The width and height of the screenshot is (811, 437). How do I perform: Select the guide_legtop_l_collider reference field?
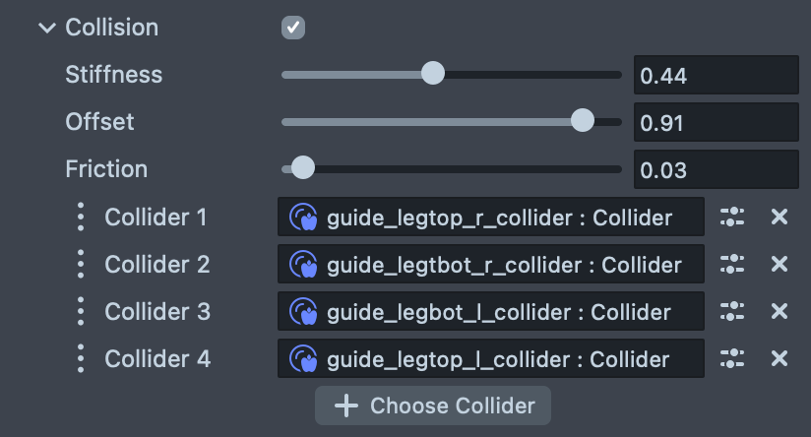(491, 358)
